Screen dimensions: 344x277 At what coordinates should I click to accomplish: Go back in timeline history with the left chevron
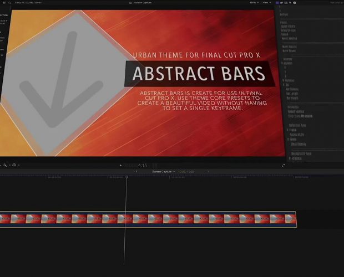point(136,171)
